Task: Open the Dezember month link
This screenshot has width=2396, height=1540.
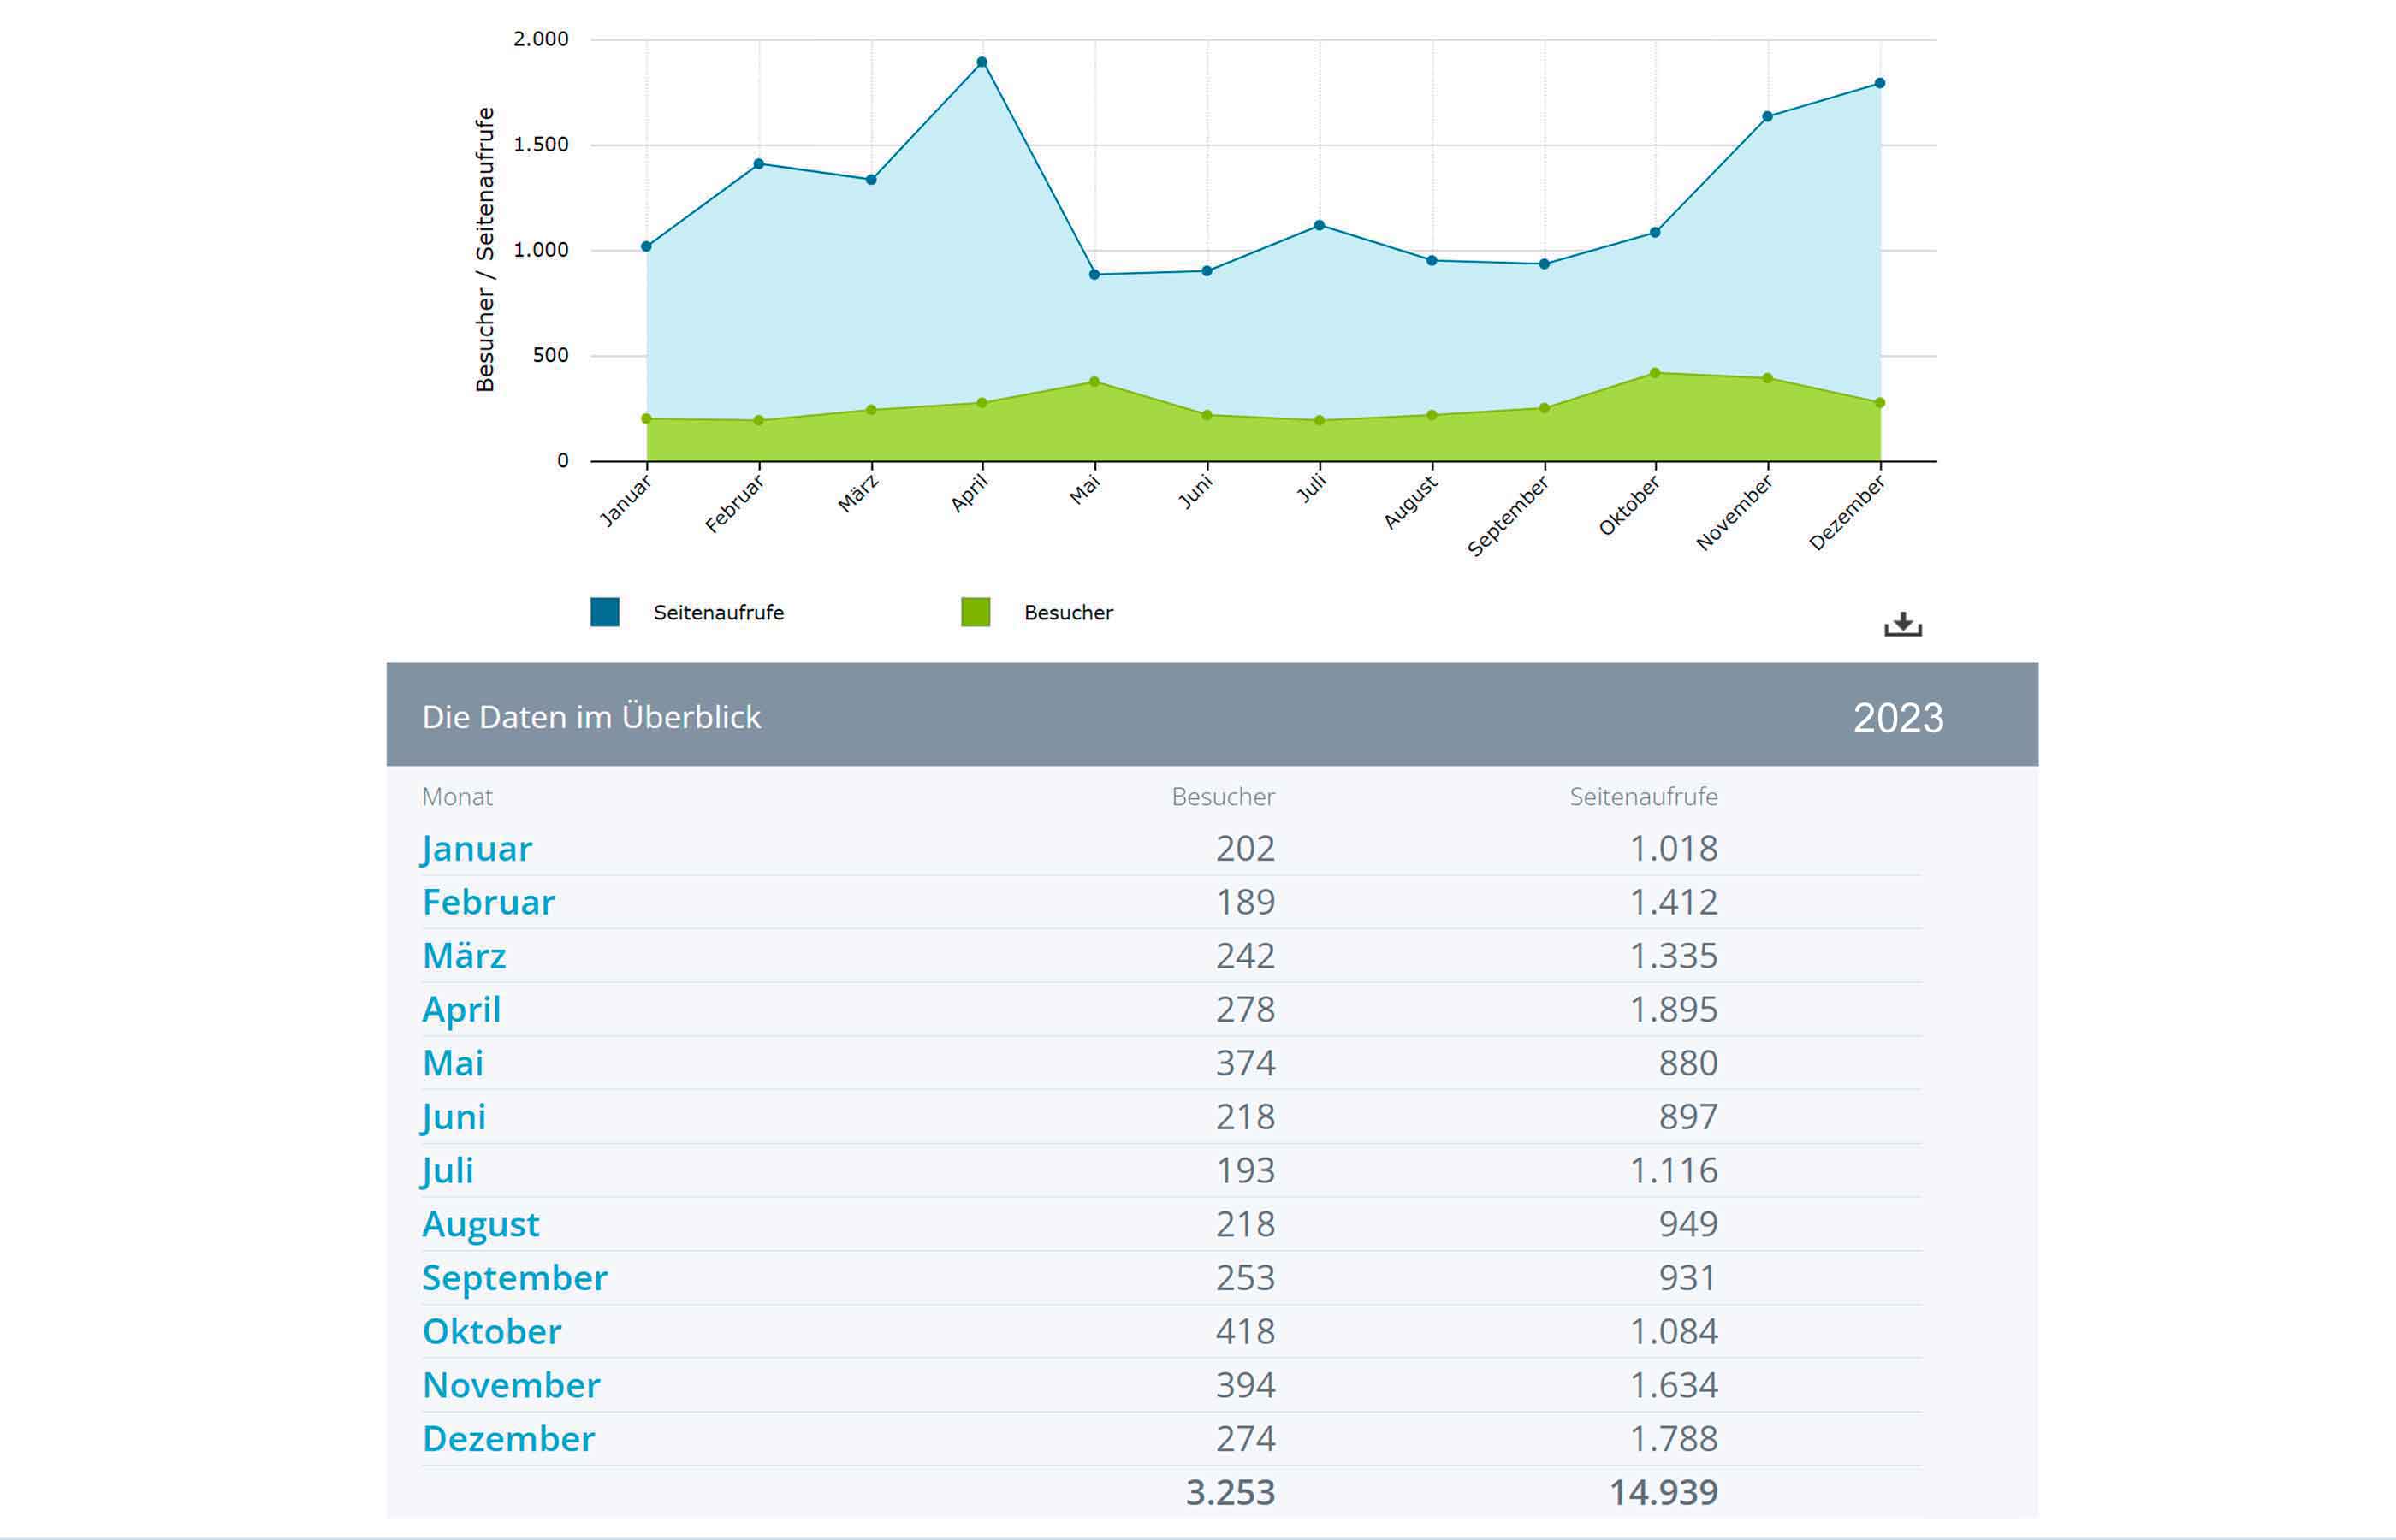Action: pos(508,1439)
